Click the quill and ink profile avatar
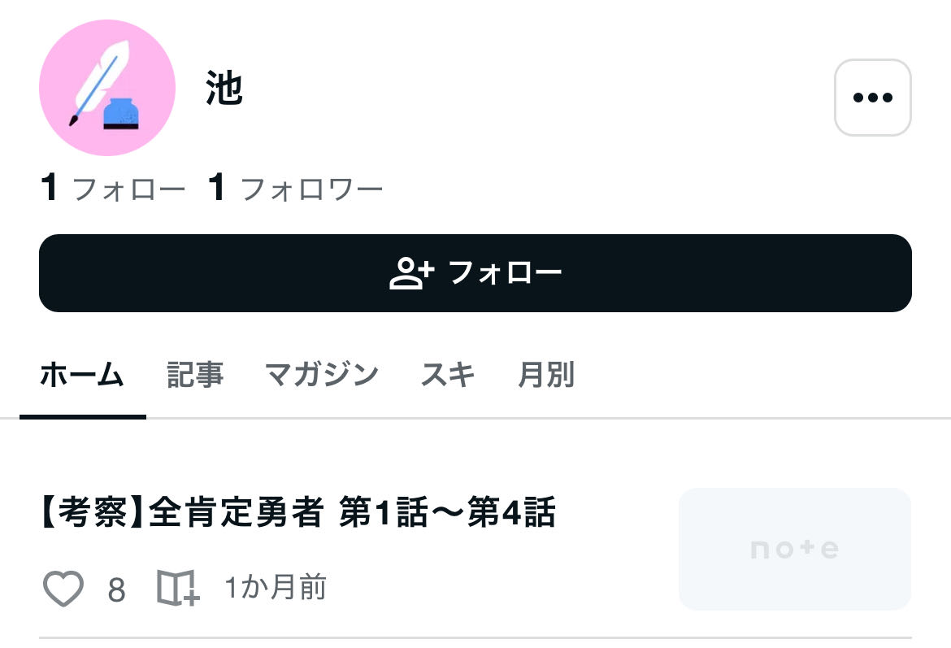 coord(106,88)
